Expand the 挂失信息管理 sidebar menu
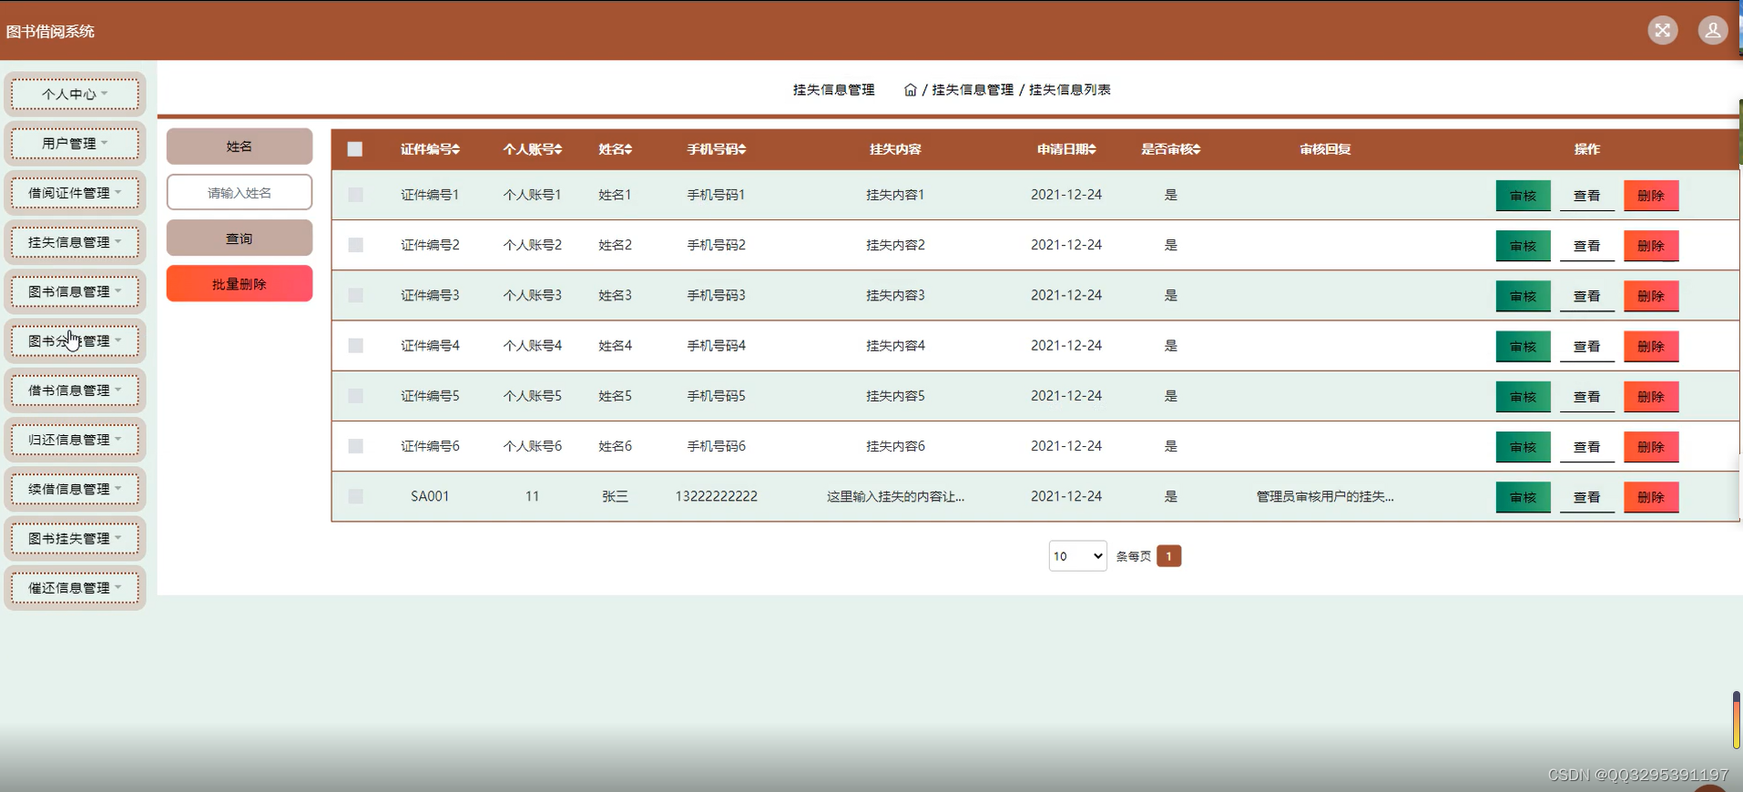 (75, 242)
